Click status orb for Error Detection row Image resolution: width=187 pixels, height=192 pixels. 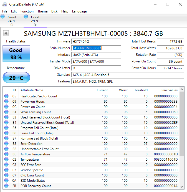(x=6, y=143)
